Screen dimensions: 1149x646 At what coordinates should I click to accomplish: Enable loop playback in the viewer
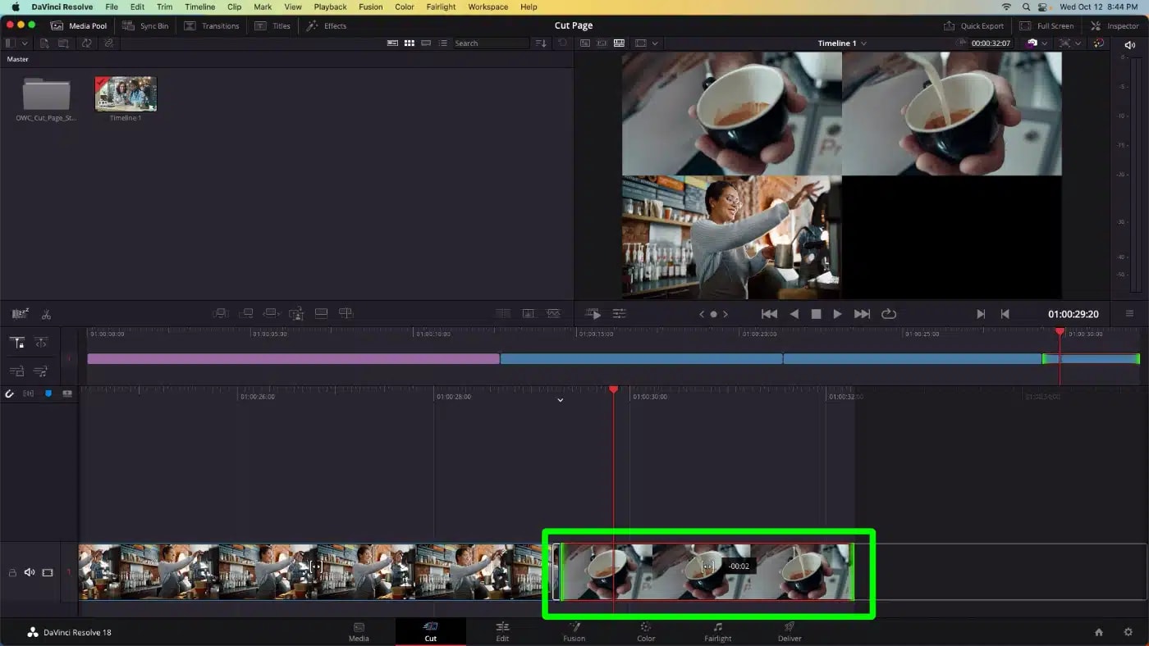pos(888,313)
